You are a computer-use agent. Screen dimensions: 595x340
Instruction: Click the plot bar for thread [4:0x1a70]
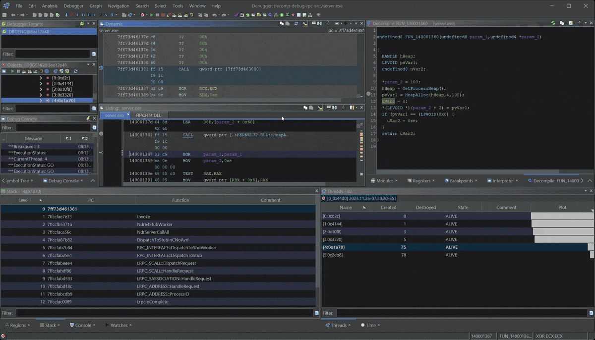click(591, 247)
